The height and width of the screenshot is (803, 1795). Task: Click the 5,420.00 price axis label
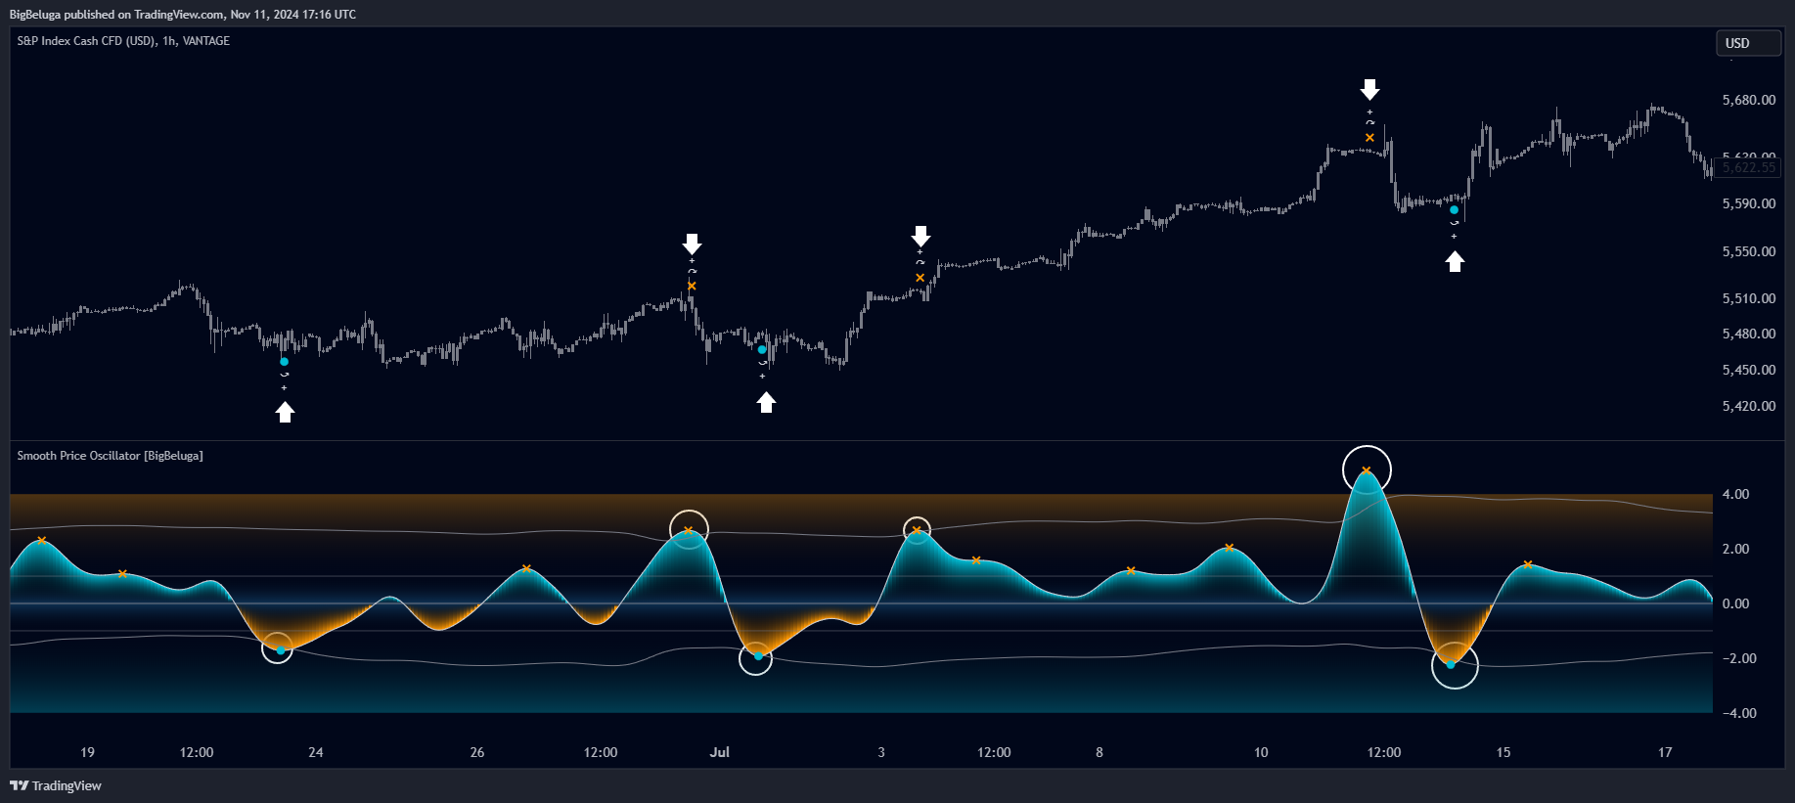click(x=1749, y=406)
